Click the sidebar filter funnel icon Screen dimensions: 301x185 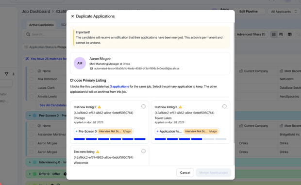point(6,74)
